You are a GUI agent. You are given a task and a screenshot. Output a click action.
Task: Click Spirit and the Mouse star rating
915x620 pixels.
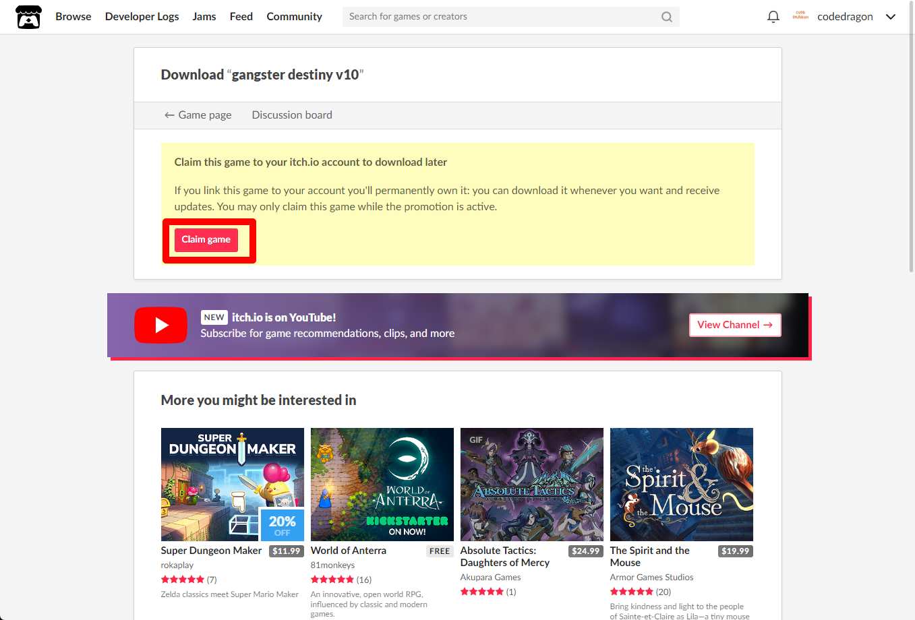[x=632, y=592]
